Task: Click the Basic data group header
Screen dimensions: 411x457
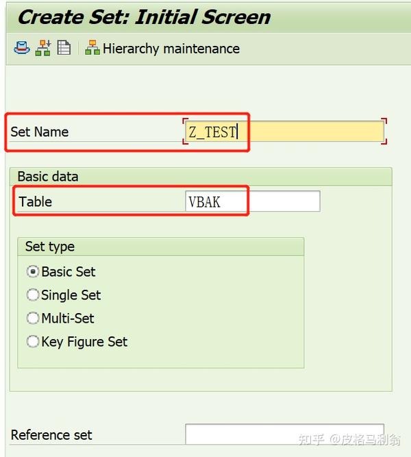Action: tap(48, 176)
